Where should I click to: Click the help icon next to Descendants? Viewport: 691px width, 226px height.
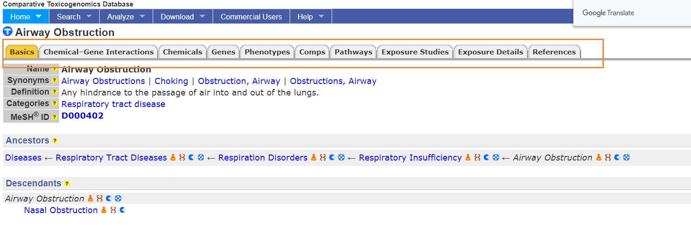67,184
